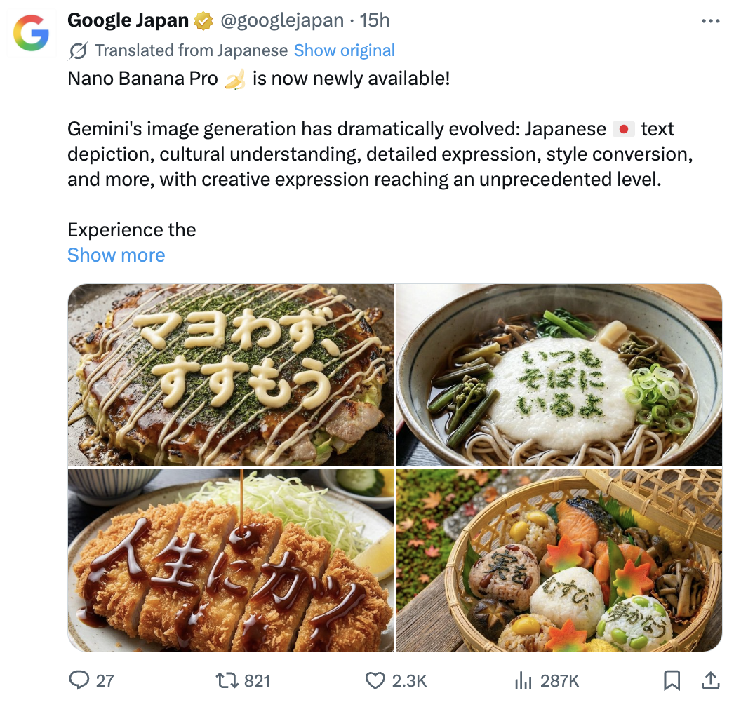Open the okonomiyaki mayonnaise image
Image resolution: width=741 pixels, height=707 pixels.
(231, 375)
